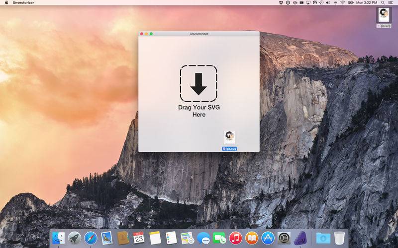Open the Time Machine menu bar icon
The height and width of the screenshot is (248, 398).
click(x=321, y=2)
